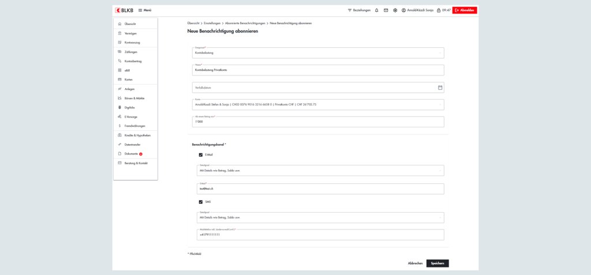This screenshot has width=591, height=275.
Task: Open the notifications bell icon
Action: click(376, 10)
